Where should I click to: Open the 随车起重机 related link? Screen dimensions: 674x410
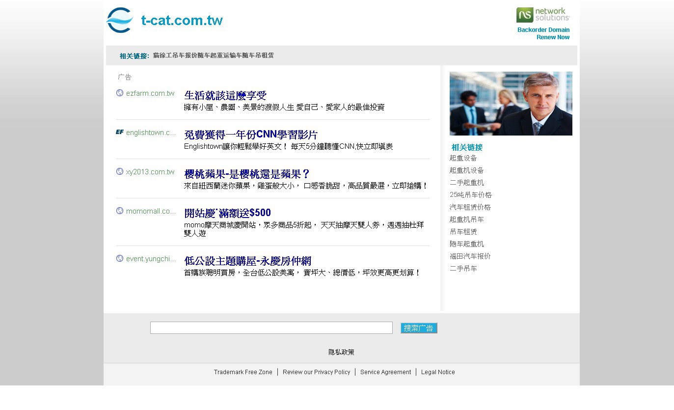(x=467, y=244)
